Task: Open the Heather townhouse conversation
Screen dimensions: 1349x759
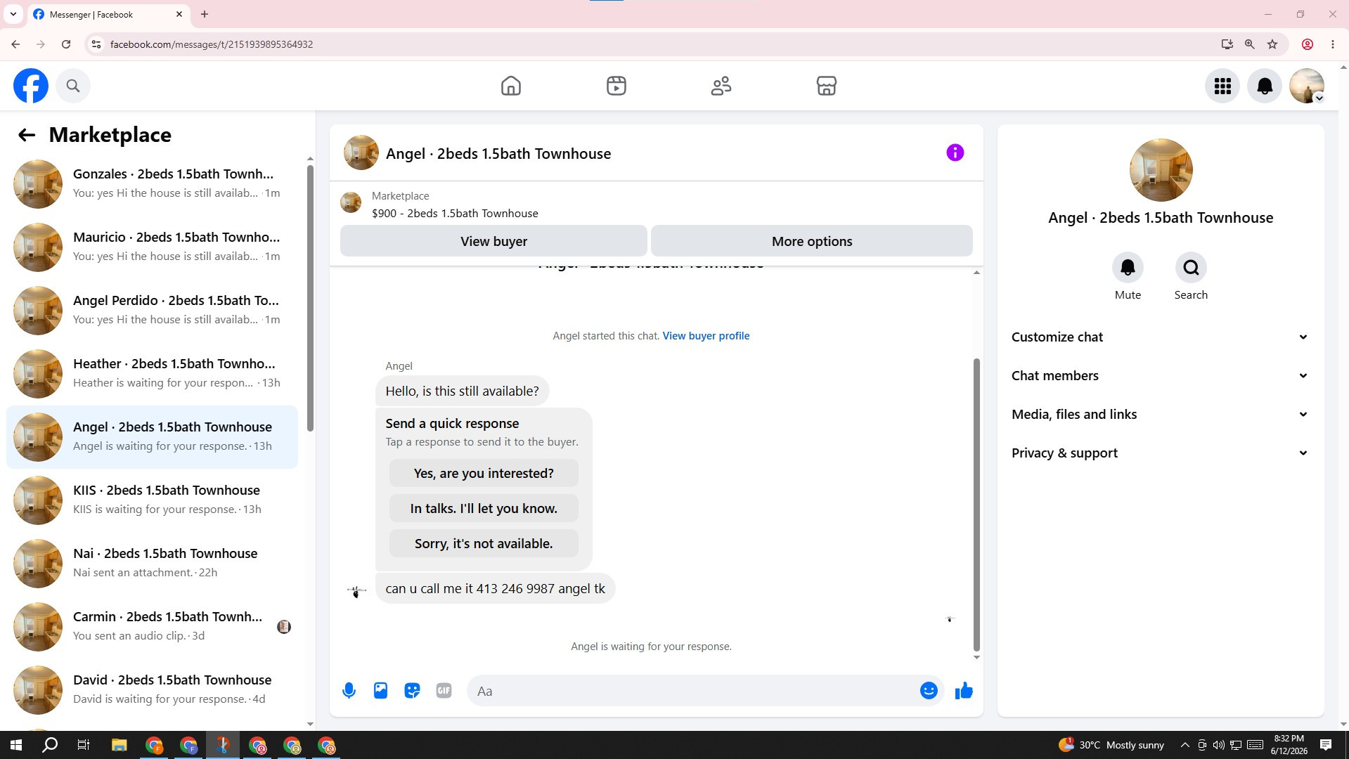Action: [152, 374]
